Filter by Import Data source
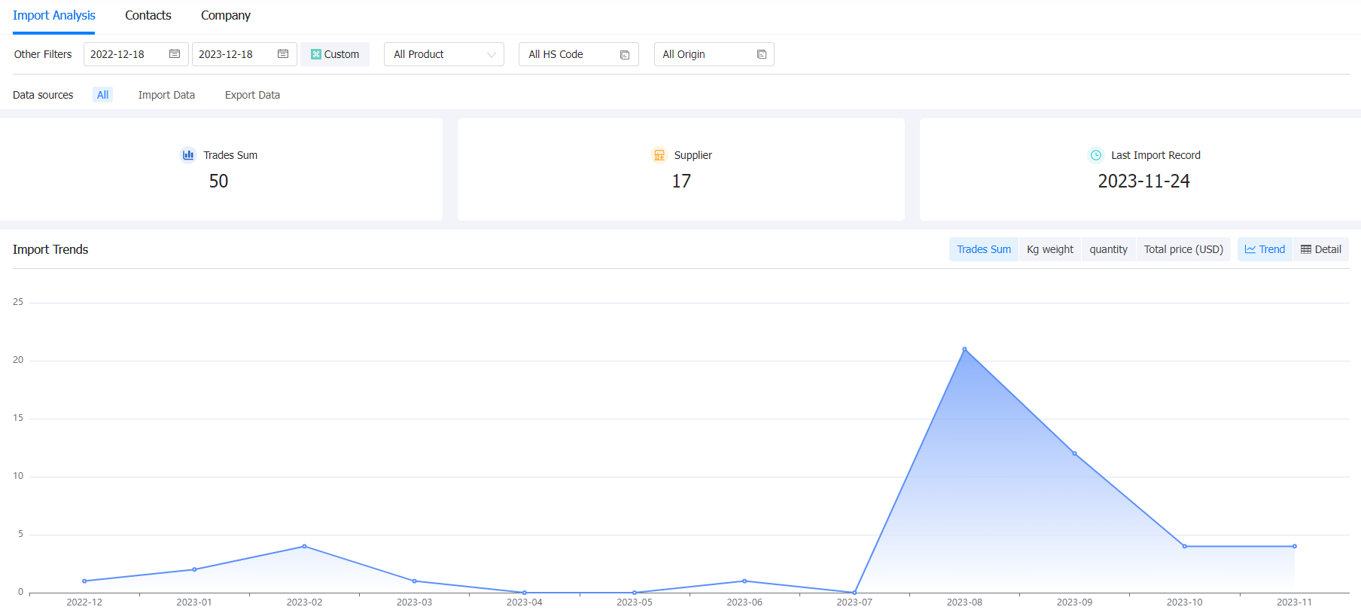This screenshot has height=613, width=1361. [166, 95]
